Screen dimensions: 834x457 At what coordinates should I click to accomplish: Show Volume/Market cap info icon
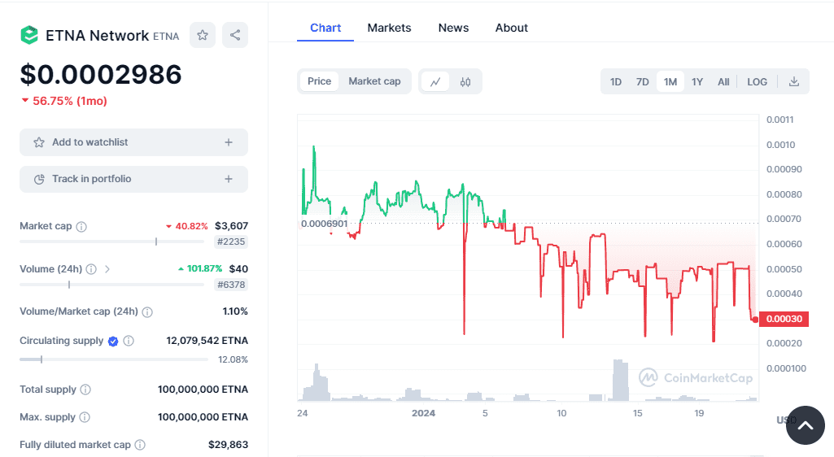(x=147, y=312)
